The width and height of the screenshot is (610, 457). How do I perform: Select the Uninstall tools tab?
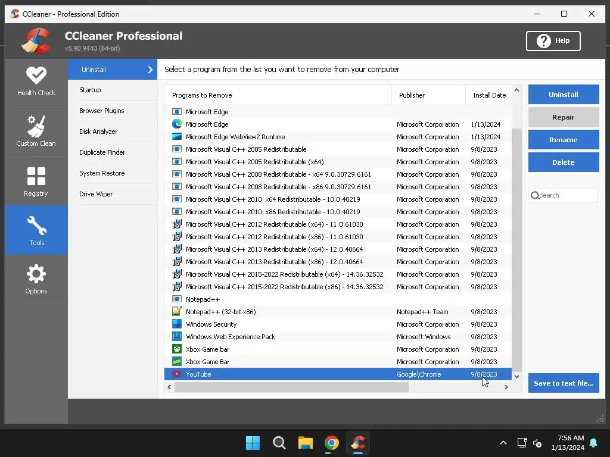113,70
